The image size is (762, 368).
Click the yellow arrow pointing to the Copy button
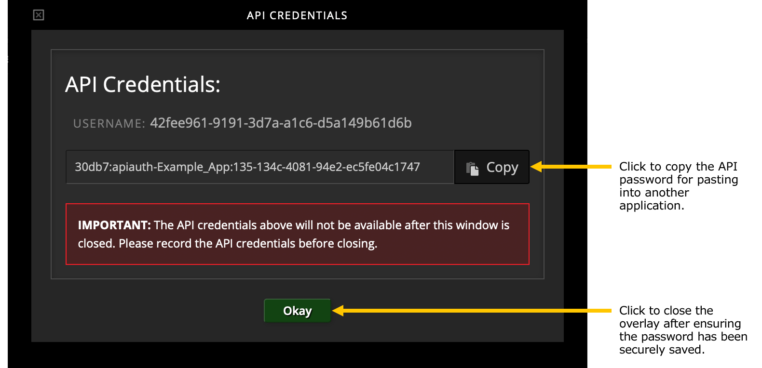[x=571, y=167]
